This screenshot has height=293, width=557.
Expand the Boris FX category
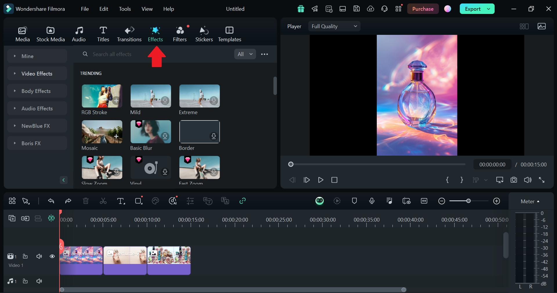[x=37, y=143]
